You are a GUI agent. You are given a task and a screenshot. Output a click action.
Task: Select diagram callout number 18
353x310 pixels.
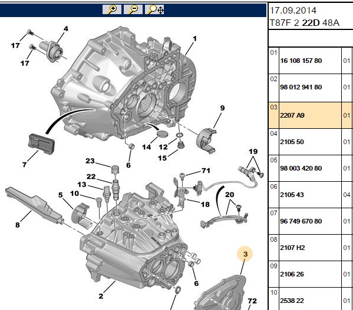[205, 204]
